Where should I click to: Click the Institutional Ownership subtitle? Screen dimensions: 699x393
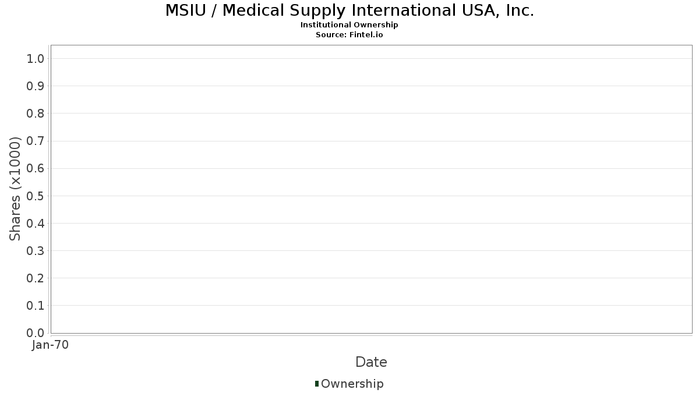(349, 25)
